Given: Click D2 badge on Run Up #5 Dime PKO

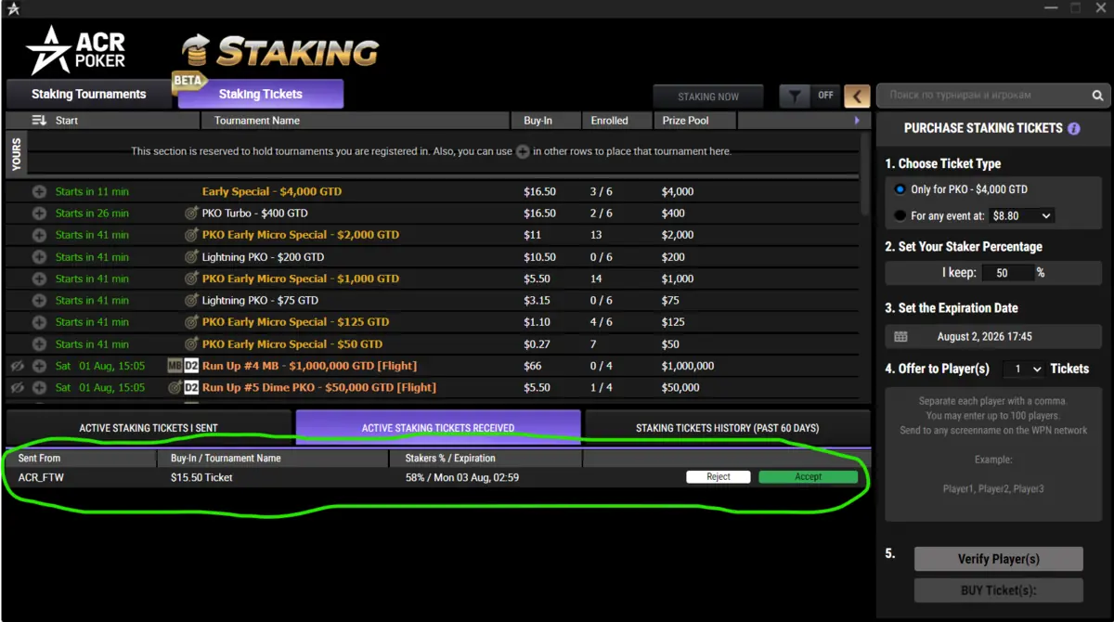Looking at the screenshot, I should click(x=191, y=387).
